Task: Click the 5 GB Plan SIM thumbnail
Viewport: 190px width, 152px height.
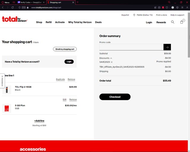Action: 7,108
